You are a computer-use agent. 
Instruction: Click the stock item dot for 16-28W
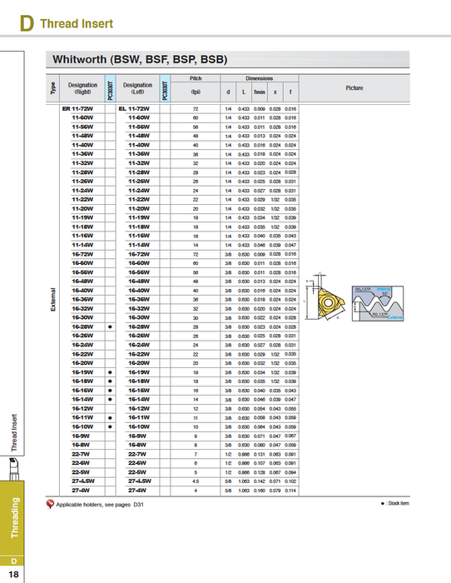pyautogui.click(x=110, y=326)
